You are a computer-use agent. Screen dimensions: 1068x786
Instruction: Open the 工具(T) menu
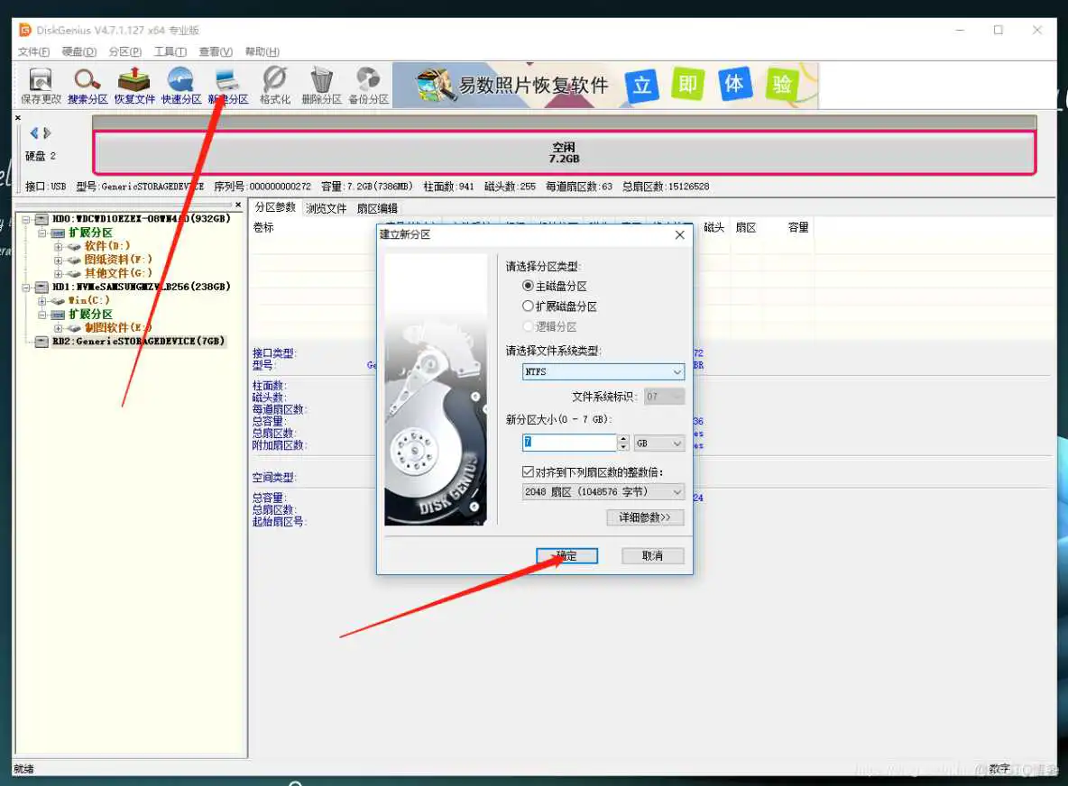(x=170, y=51)
